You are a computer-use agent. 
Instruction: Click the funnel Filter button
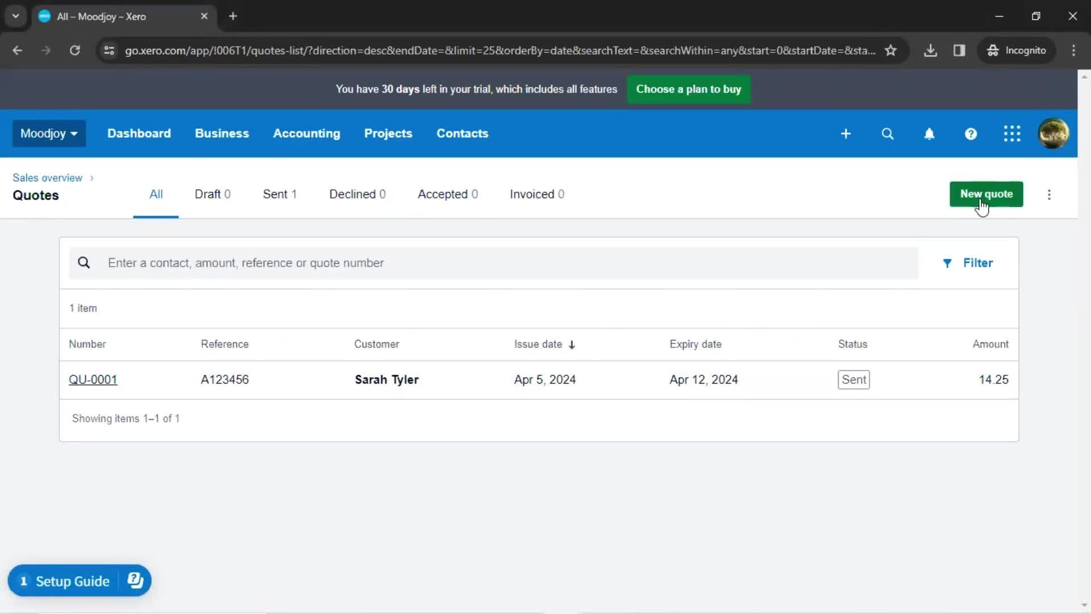pos(968,263)
